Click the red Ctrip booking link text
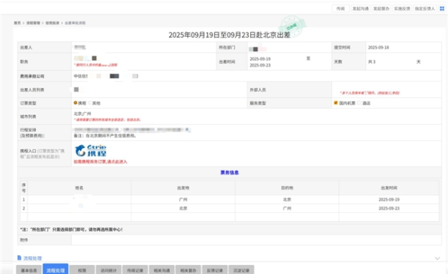This screenshot has height=274, width=448. point(100,162)
